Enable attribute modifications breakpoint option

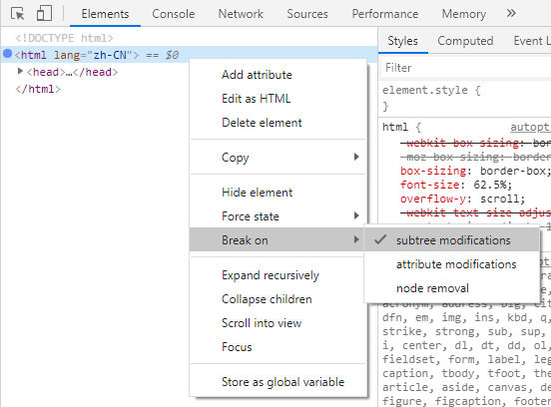tap(452, 264)
